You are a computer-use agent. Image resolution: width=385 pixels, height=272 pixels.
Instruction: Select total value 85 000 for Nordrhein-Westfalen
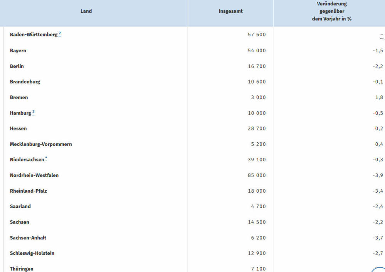[257, 175]
